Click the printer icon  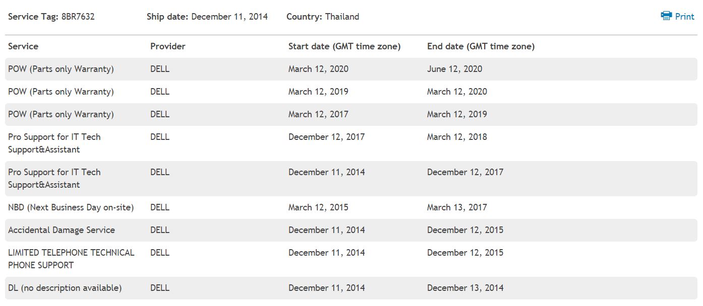(666, 16)
